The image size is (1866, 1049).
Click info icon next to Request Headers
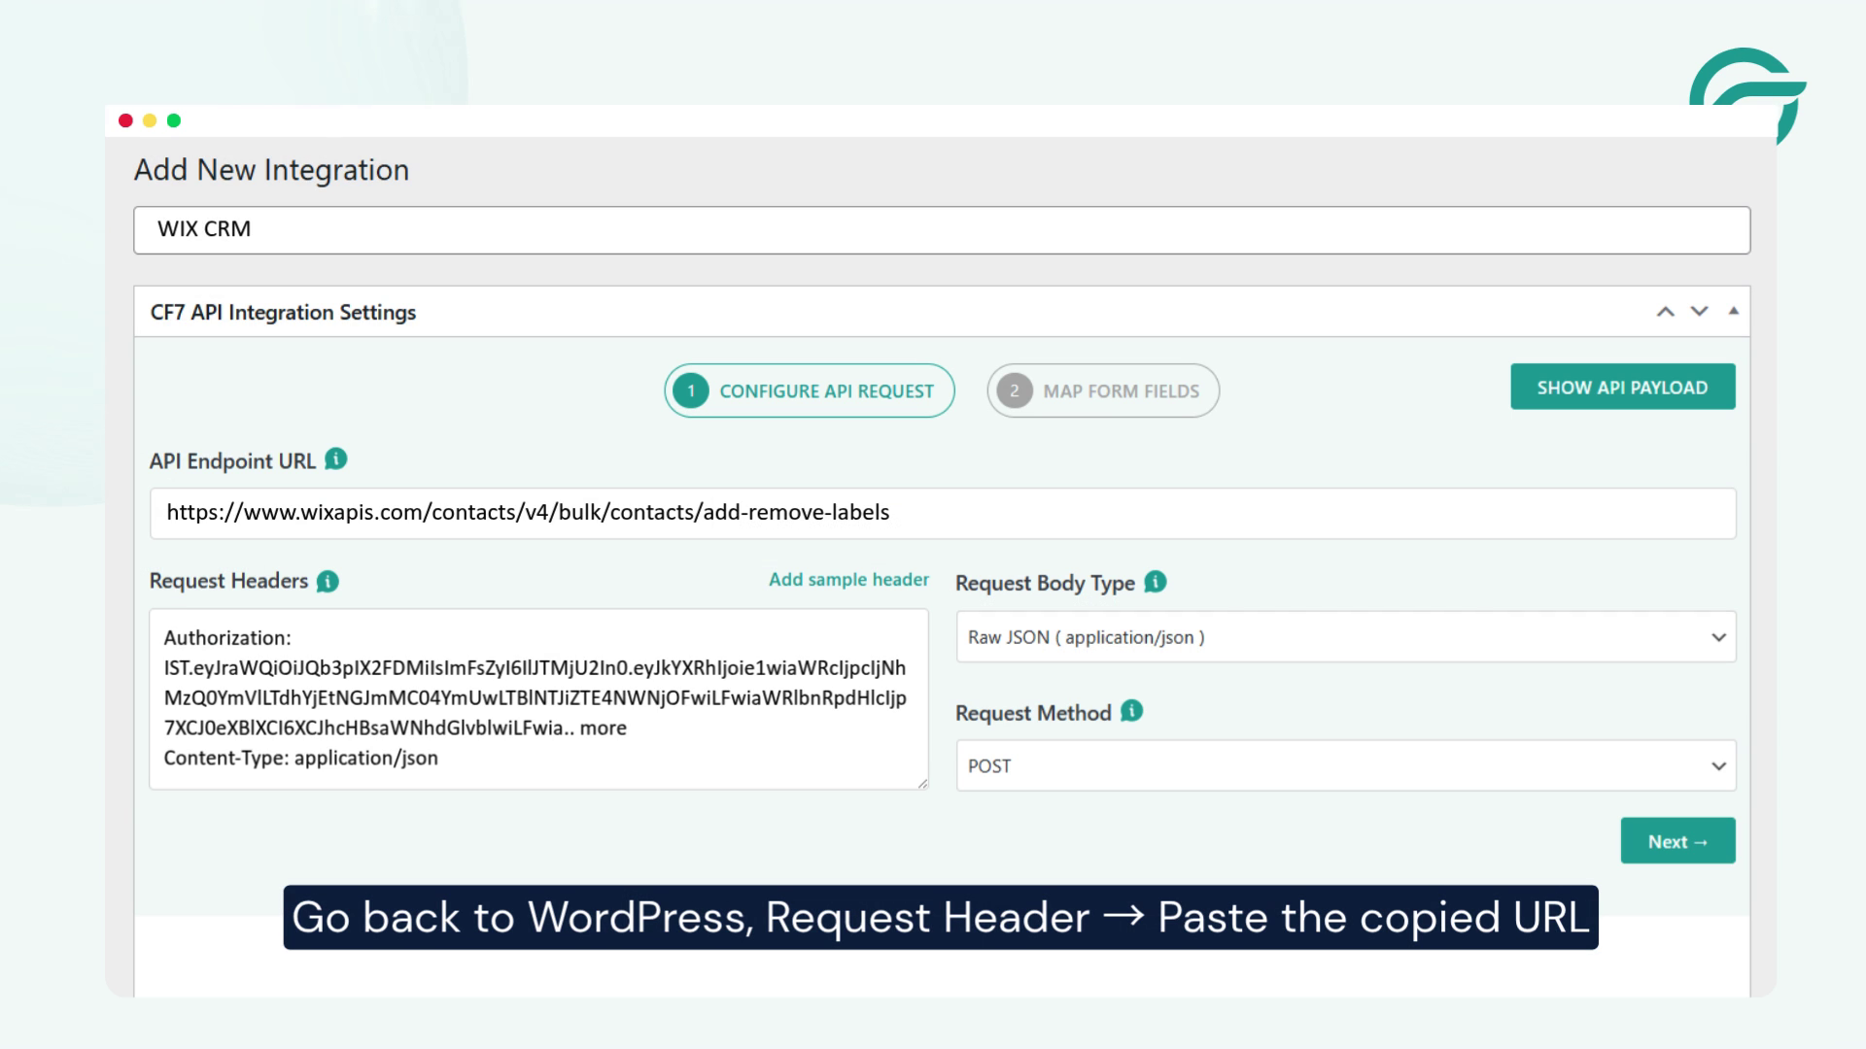[328, 581]
